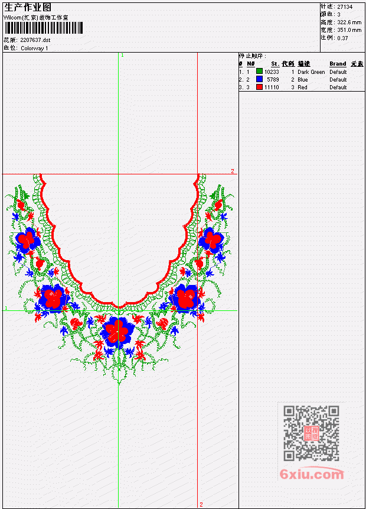Click the '元素' column header
366x509 pixels.
point(357,64)
